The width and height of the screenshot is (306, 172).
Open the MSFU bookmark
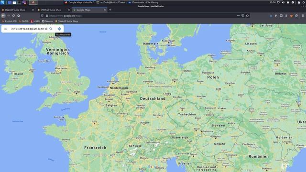coord(35,21)
